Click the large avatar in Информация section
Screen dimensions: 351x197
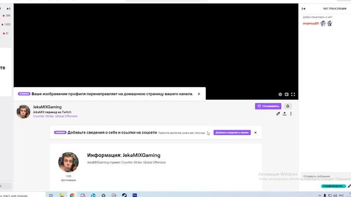tap(68, 162)
